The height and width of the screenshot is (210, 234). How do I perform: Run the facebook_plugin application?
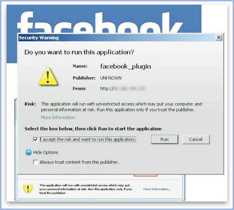pos(164,139)
